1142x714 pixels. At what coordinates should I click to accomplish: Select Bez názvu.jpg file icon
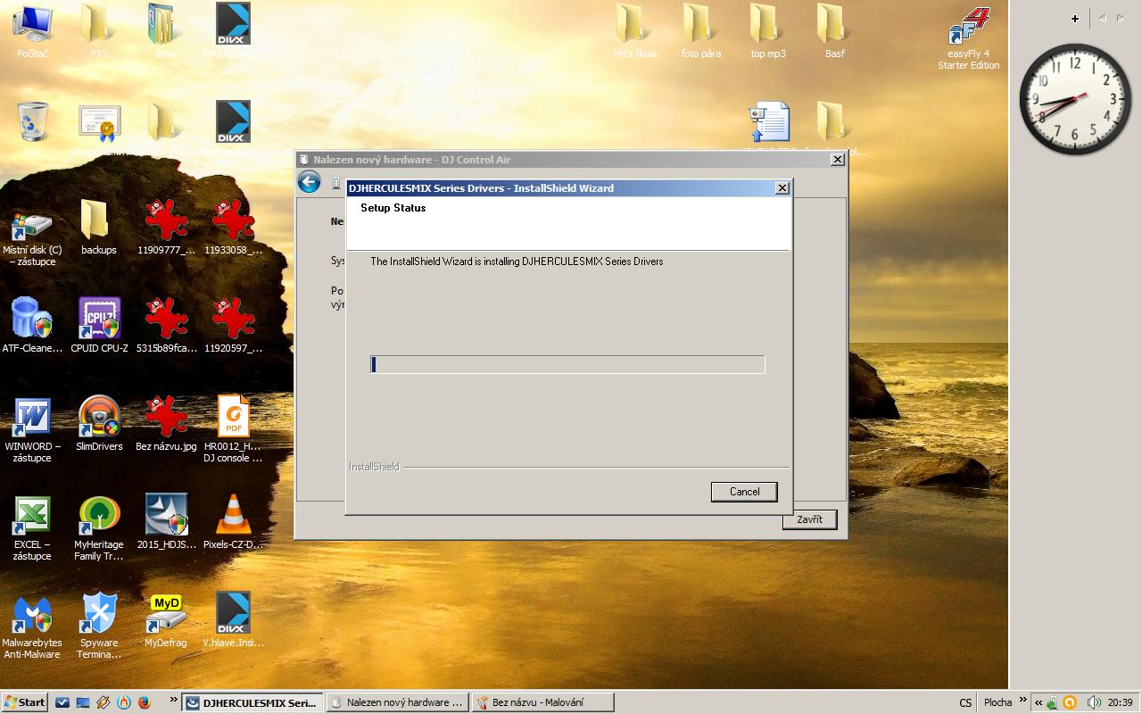coord(166,424)
